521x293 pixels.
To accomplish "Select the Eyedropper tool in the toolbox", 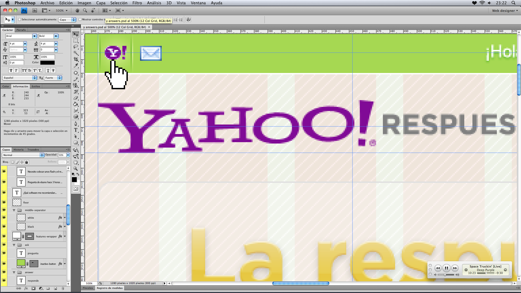I will pos(76,65).
